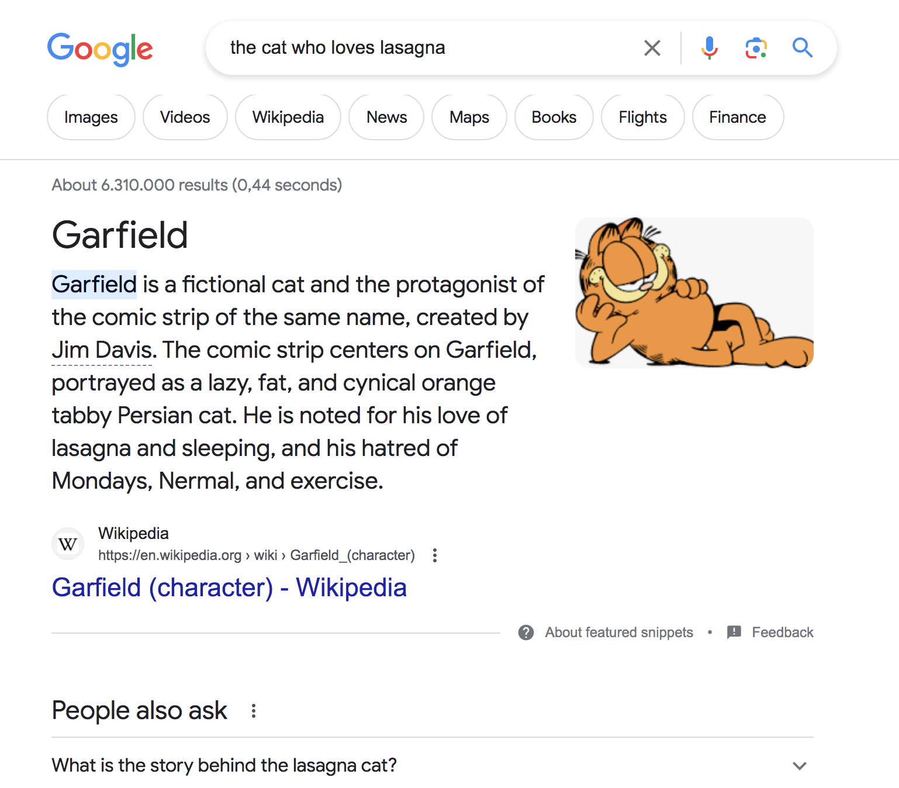Click the Google logo to go home
Image resolution: width=899 pixels, height=788 pixels.
pos(100,49)
